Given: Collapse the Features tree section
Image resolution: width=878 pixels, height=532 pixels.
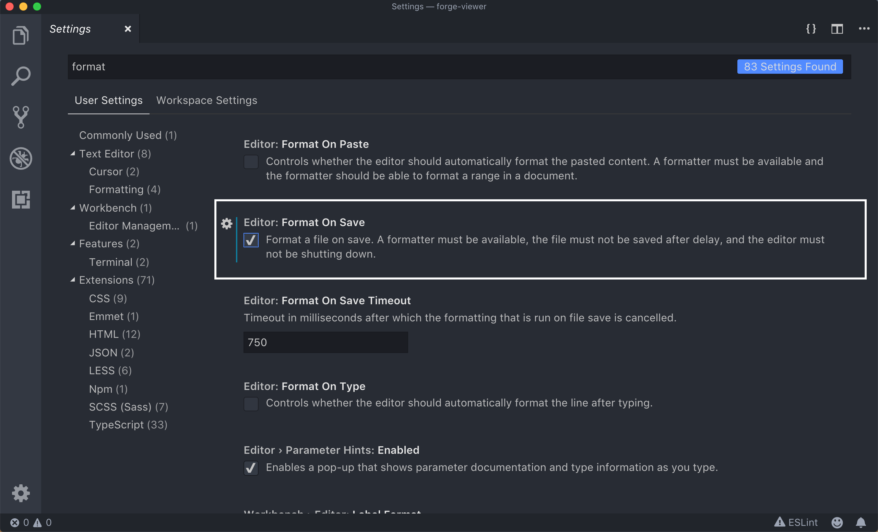Looking at the screenshot, I should (73, 244).
